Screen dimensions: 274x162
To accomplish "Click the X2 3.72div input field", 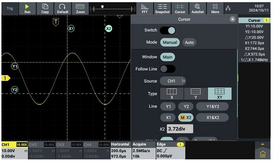I will [x=180, y=129].
